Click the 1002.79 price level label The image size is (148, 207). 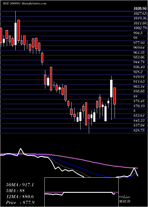point(140,28)
